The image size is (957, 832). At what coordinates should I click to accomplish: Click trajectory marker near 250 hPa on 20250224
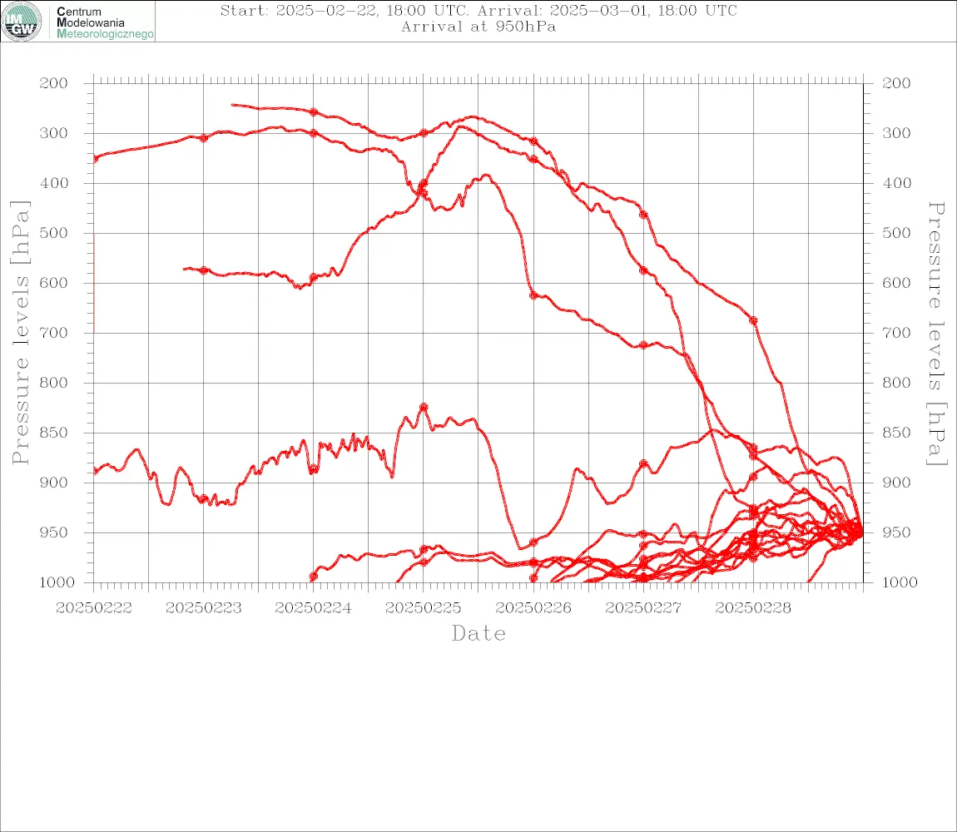314,112
